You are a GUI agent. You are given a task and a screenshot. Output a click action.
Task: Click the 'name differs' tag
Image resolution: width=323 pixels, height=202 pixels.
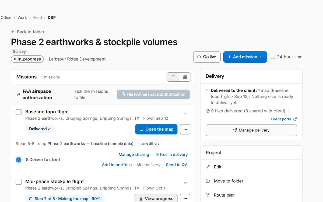click(x=149, y=144)
